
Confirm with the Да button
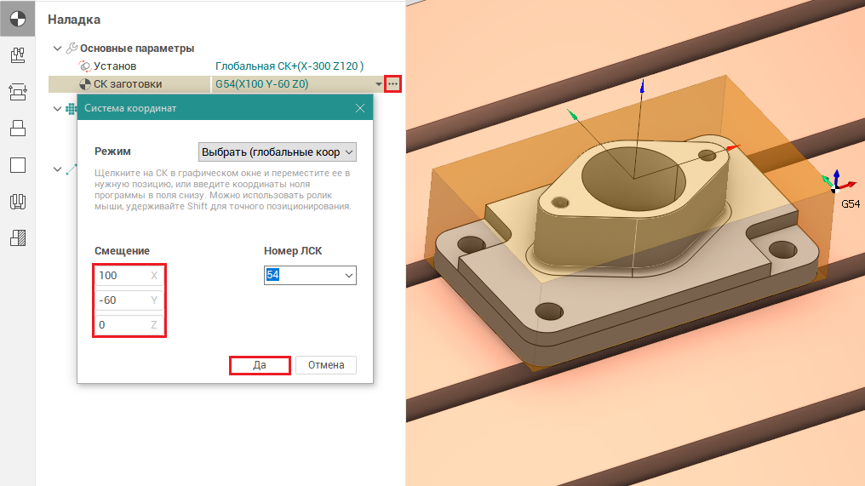[x=261, y=364]
